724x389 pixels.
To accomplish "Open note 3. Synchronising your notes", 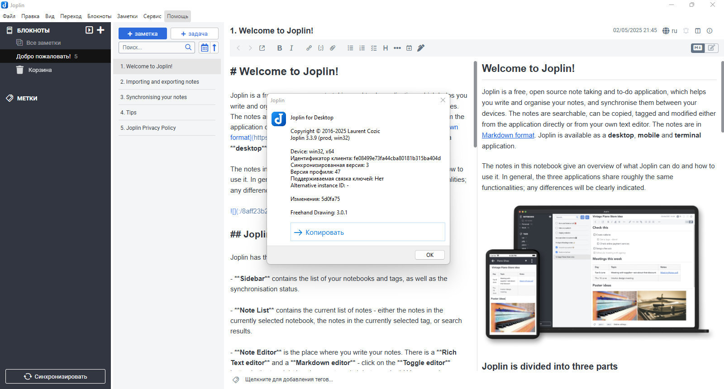I will pyautogui.click(x=167, y=97).
